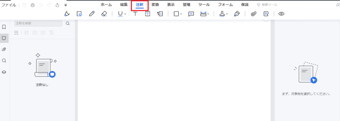Choose the pencil drawing tool

pyautogui.click(x=92, y=14)
